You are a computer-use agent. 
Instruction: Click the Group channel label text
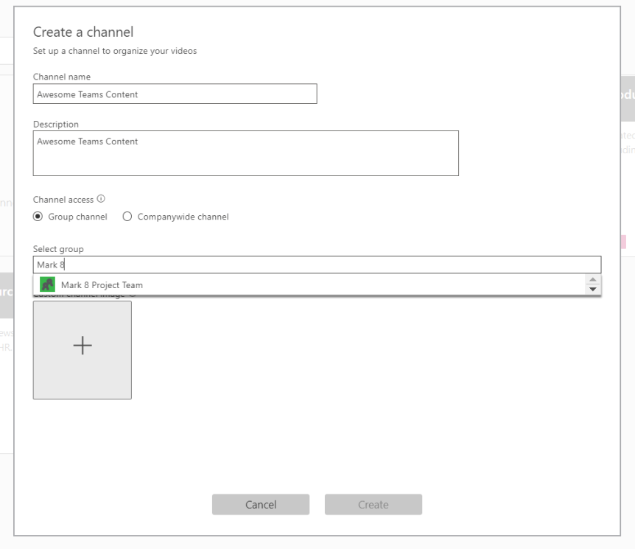[77, 217]
